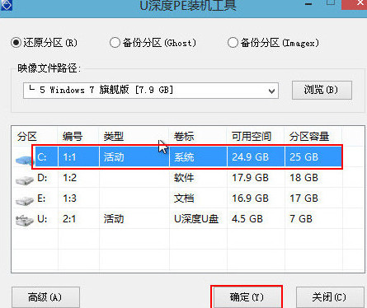Click the 文档 volume label

(184, 198)
